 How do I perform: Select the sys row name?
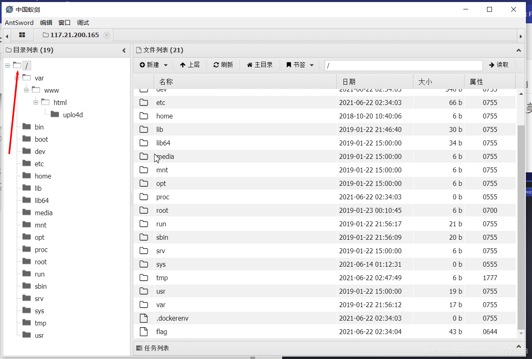pyautogui.click(x=161, y=264)
